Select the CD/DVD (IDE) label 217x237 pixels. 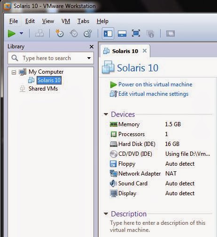135,154
